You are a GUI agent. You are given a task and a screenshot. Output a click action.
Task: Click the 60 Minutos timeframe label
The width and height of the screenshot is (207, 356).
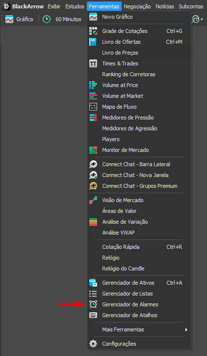(x=68, y=19)
